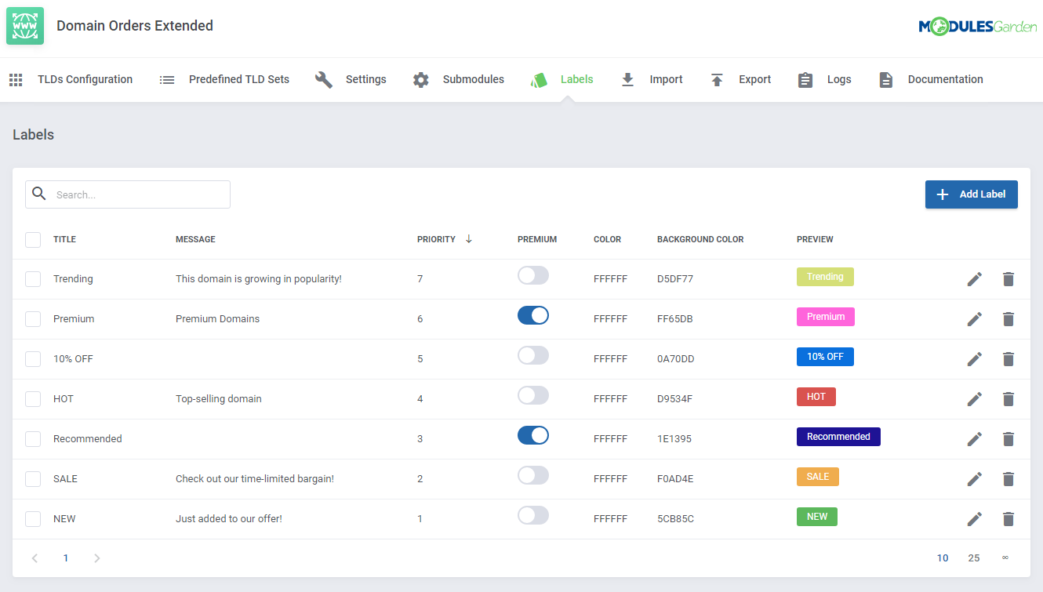The width and height of the screenshot is (1043, 592).
Task: Click the pink Premium preview badge
Action: click(x=825, y=317)
